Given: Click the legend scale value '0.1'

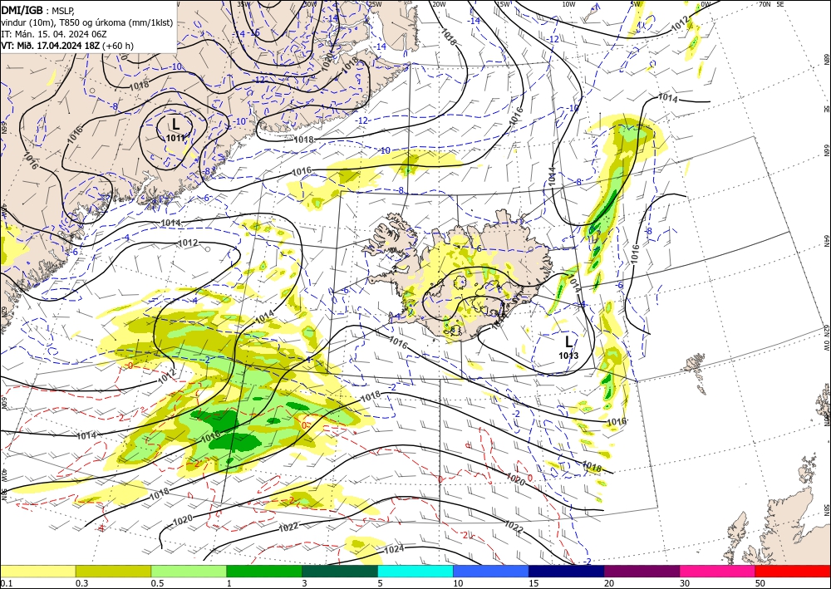Looking at the screenshot, I should point(5,583).
